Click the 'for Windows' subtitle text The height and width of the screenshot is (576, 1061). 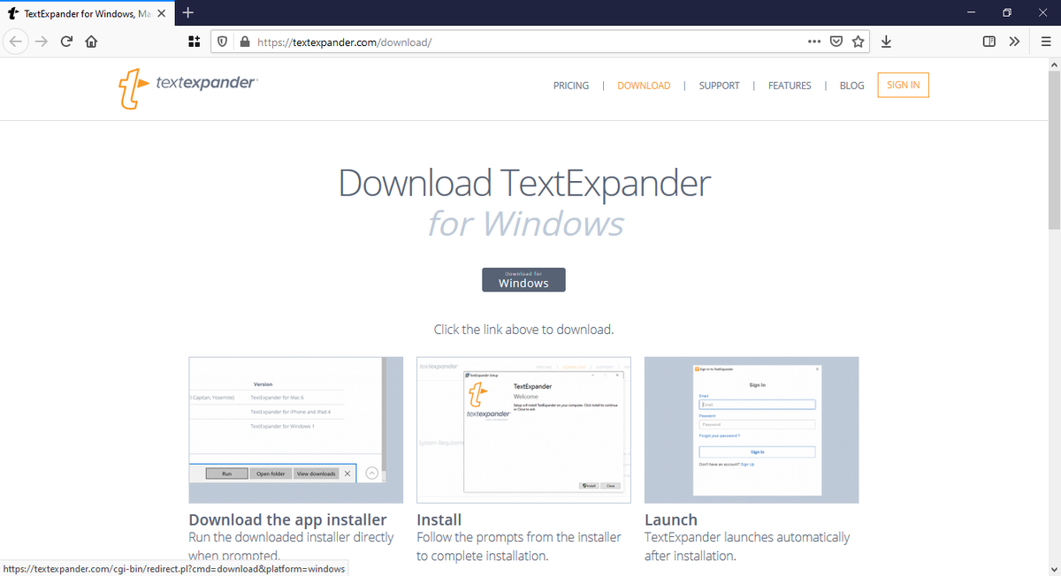[525, 224]
